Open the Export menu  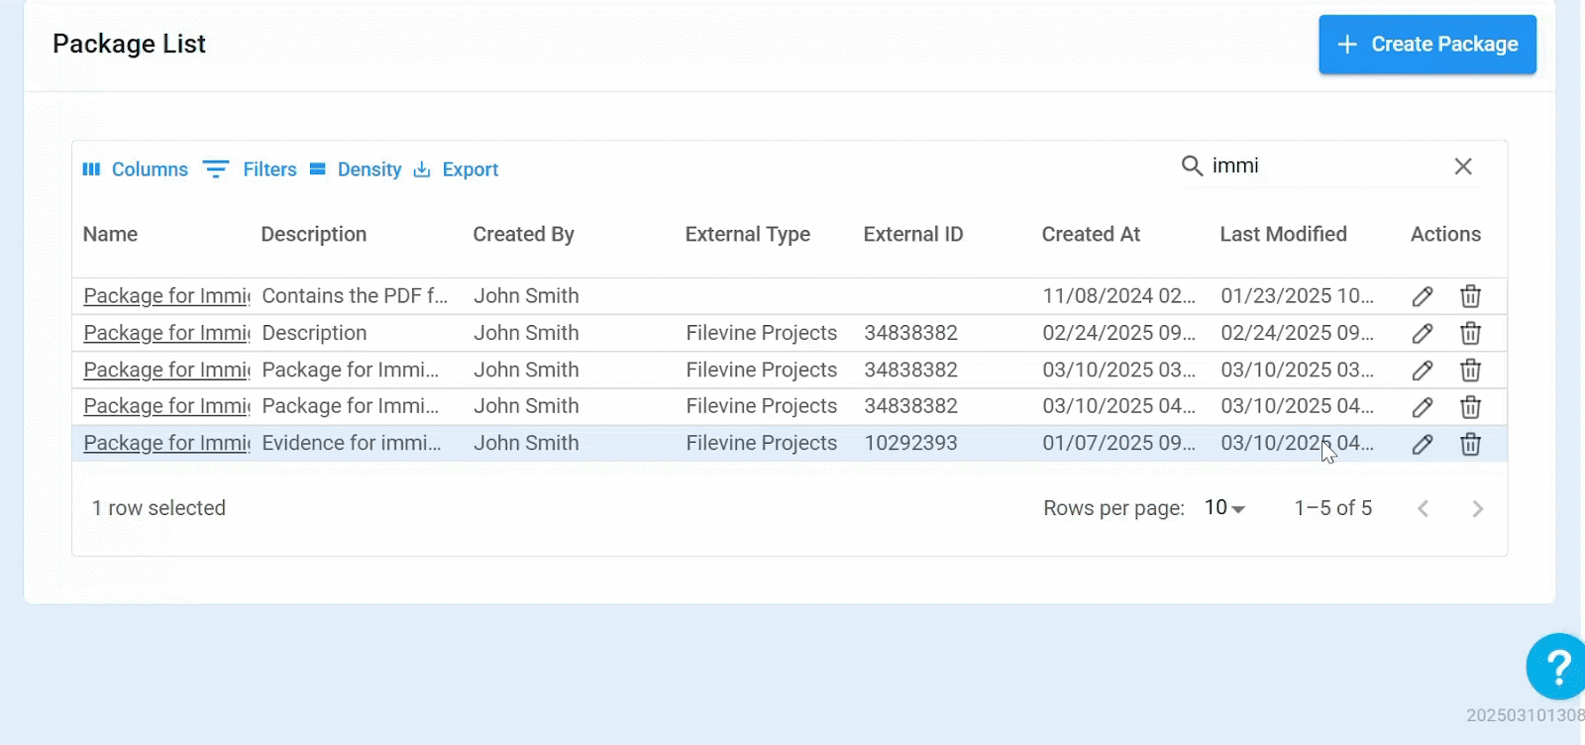click(456, 169)
